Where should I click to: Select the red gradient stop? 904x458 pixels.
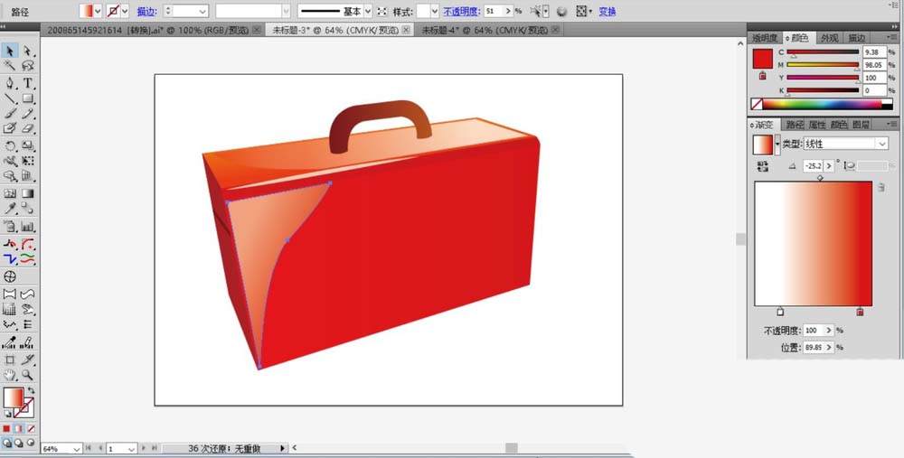pyautogui.click(x=861, y=312)
